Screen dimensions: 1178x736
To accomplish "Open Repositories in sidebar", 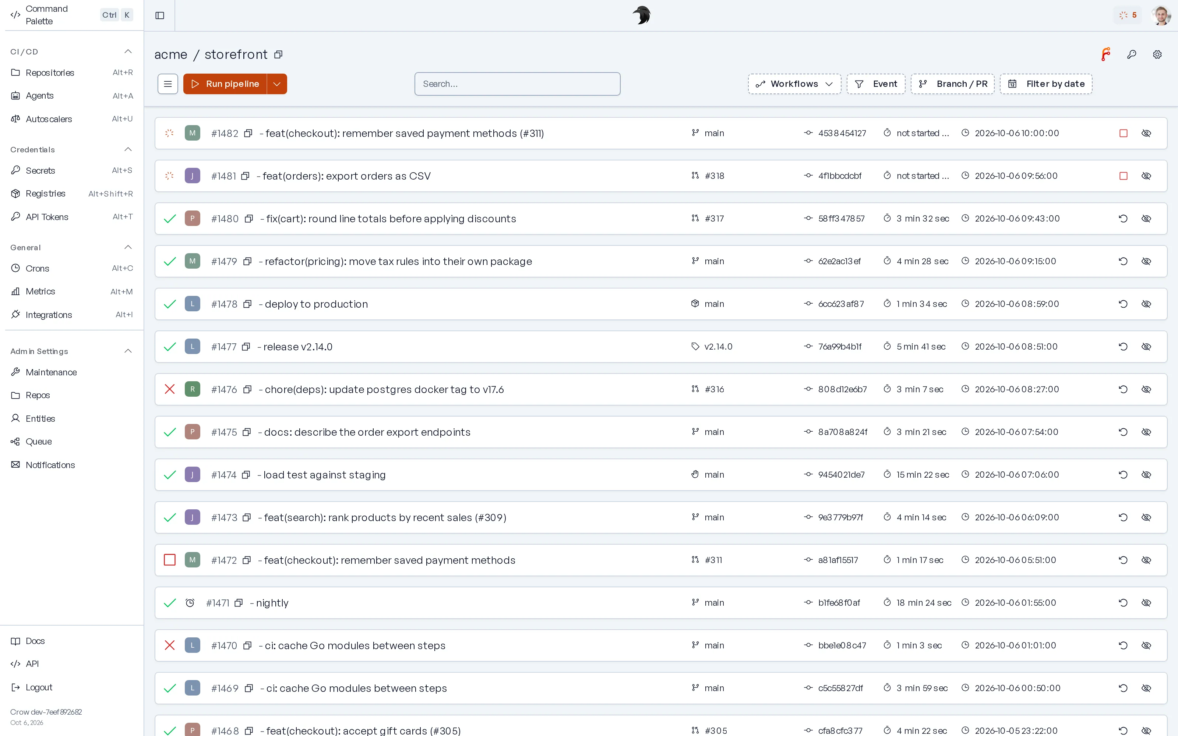I will pos(71,72).
